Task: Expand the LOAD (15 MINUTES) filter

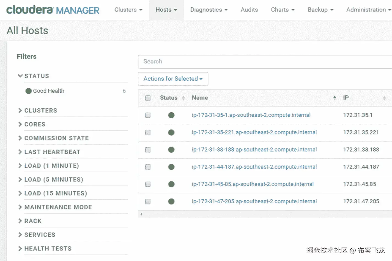Action: pyautogui.click(x=53, y=193)
